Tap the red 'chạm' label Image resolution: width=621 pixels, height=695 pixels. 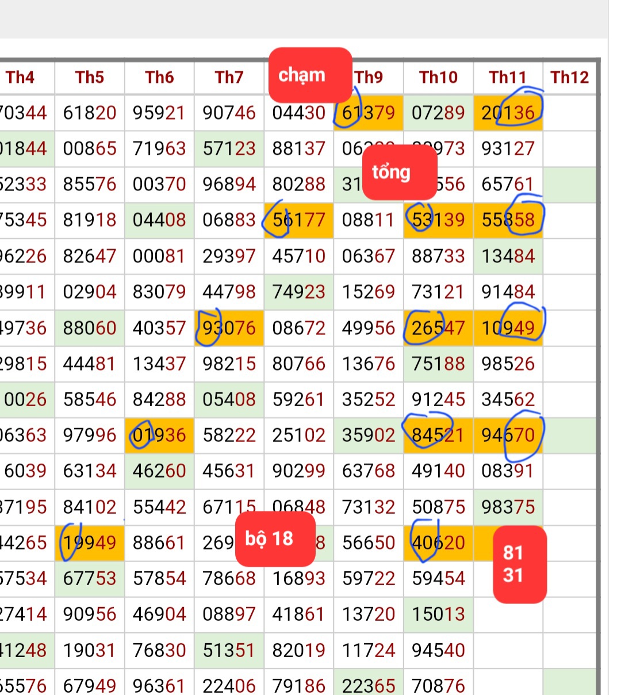tap(310, 75)
